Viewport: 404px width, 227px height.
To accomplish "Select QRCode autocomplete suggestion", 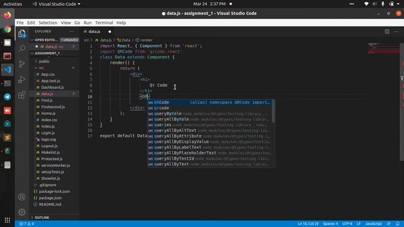I will [209, 102].
